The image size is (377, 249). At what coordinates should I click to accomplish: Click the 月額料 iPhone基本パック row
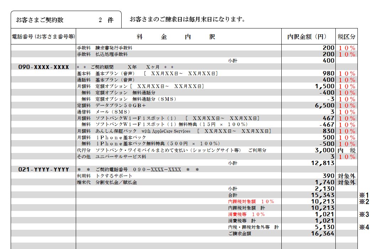111,137
